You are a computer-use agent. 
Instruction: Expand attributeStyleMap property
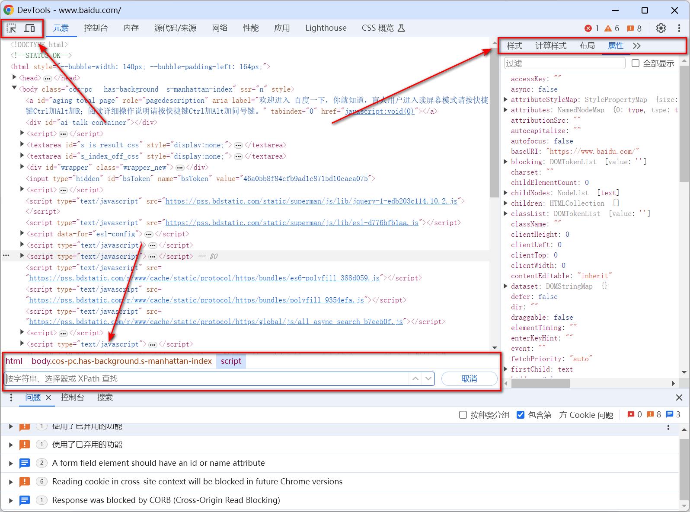[x=505, y=99]
